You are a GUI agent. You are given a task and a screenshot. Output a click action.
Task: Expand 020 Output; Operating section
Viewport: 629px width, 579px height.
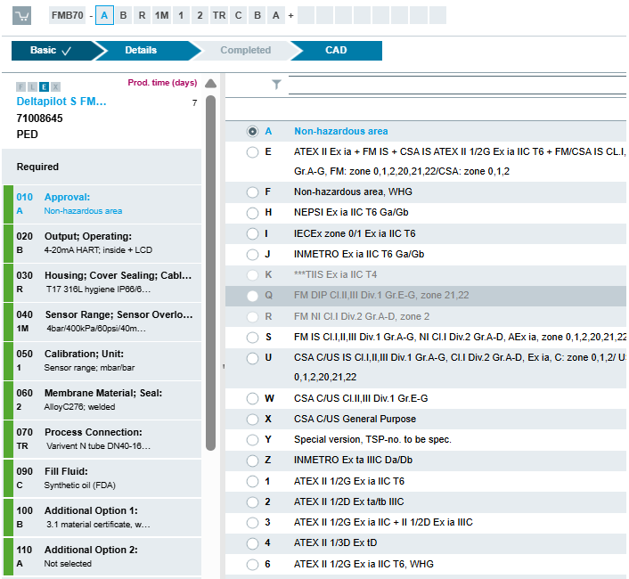point(102,243)
